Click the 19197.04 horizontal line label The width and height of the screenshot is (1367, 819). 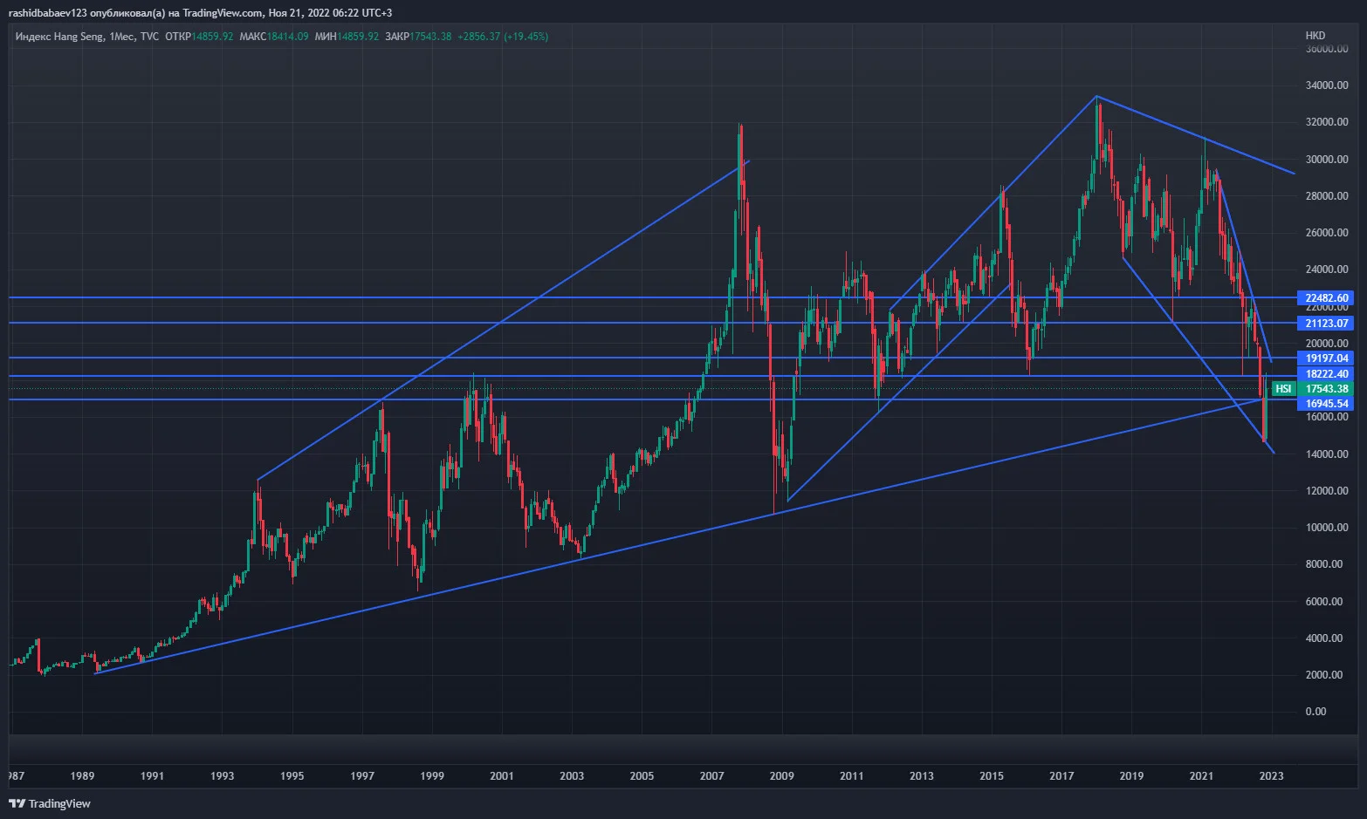tap(1326, 358)
